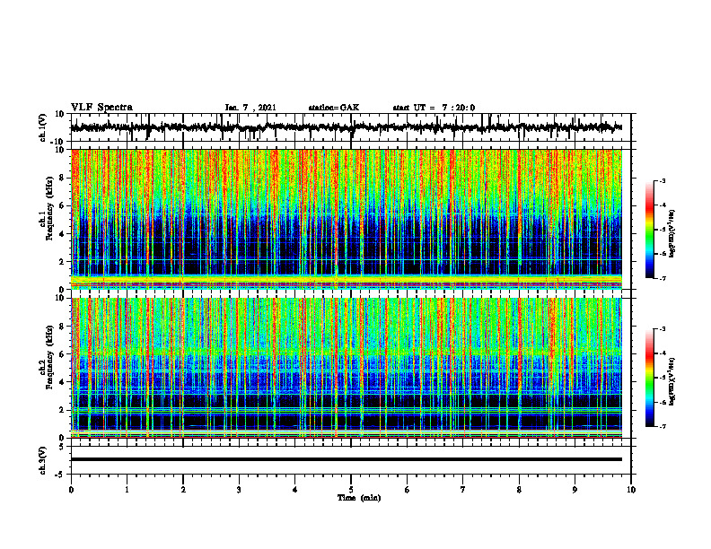This screenshot has height=549, width=711.
Task: Click the ch.1 "Frequency (kHz)" axis label
Action: (x=49, y=209)
